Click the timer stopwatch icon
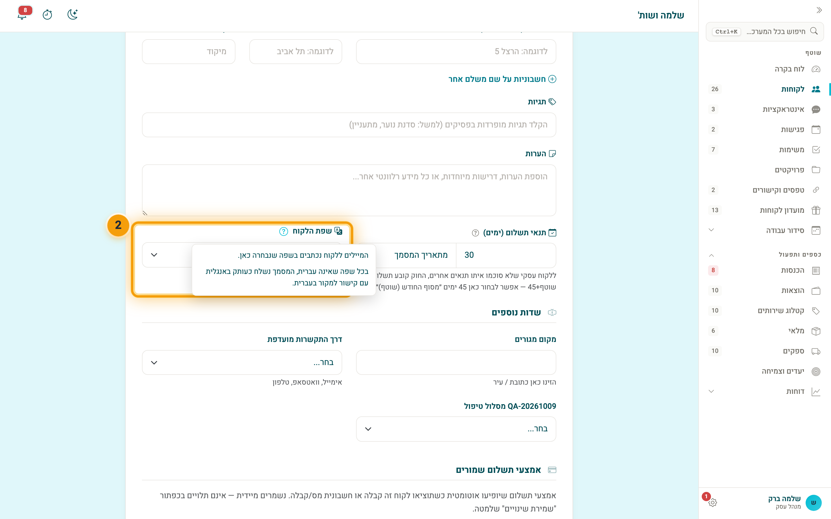This screenshot has width=831, height=519. [47, 14]
